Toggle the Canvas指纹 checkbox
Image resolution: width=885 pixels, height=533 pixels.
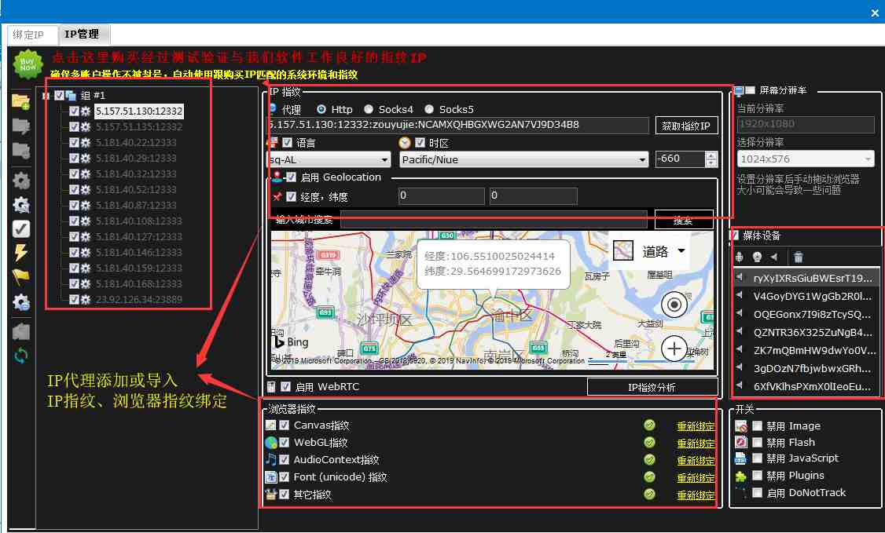tap(285, 425)
